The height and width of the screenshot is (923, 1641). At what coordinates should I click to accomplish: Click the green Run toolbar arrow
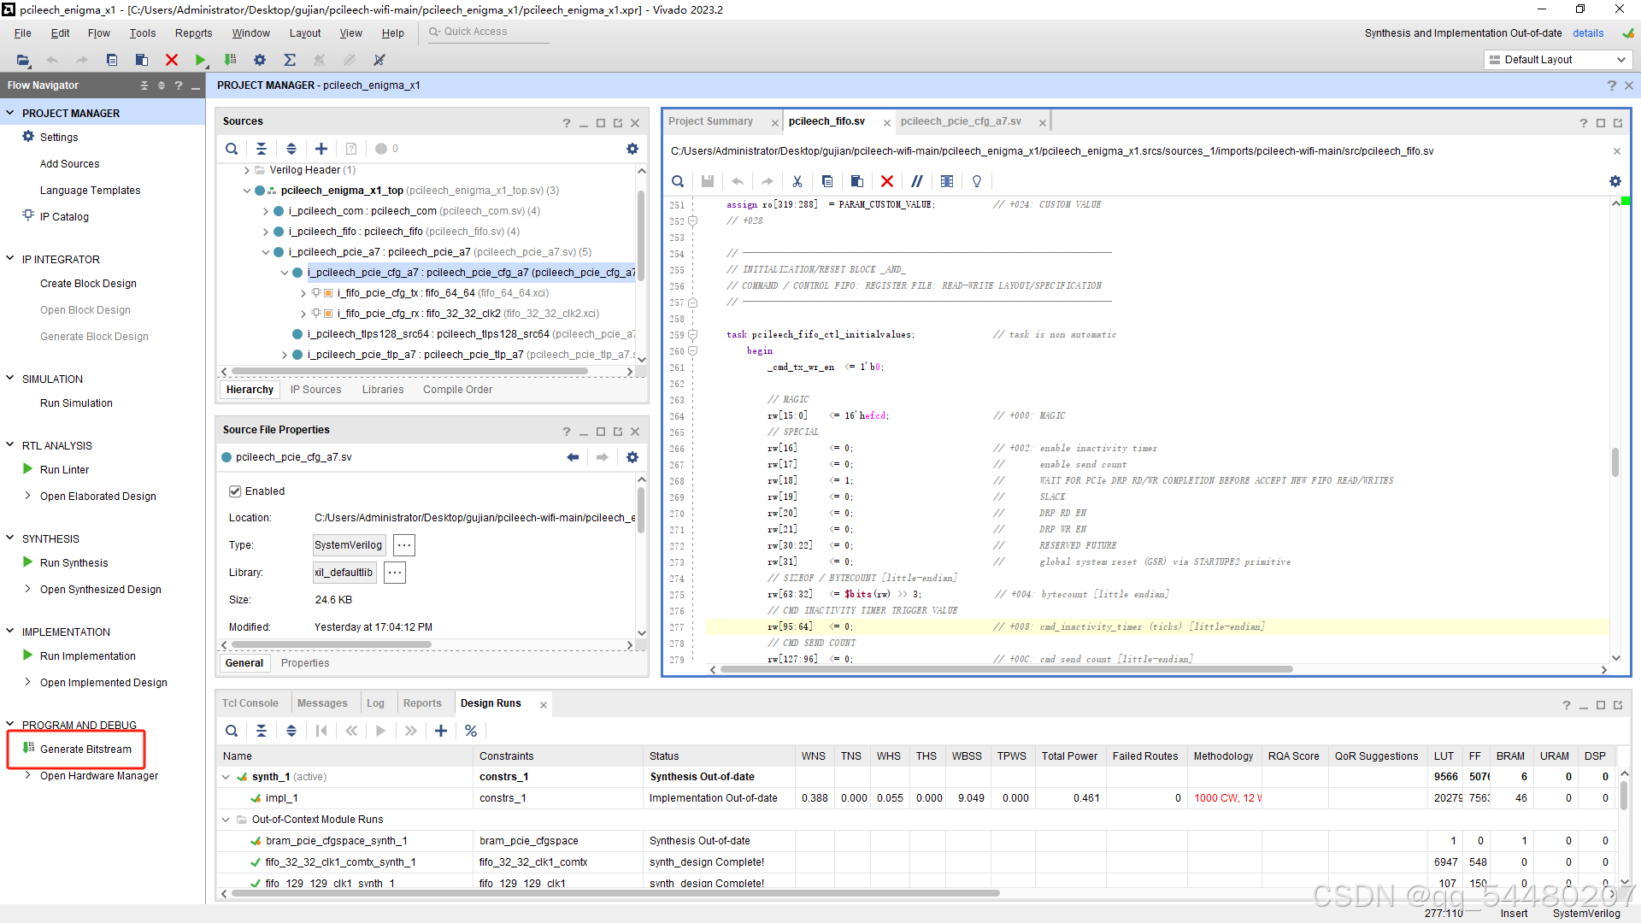point(200,60)
